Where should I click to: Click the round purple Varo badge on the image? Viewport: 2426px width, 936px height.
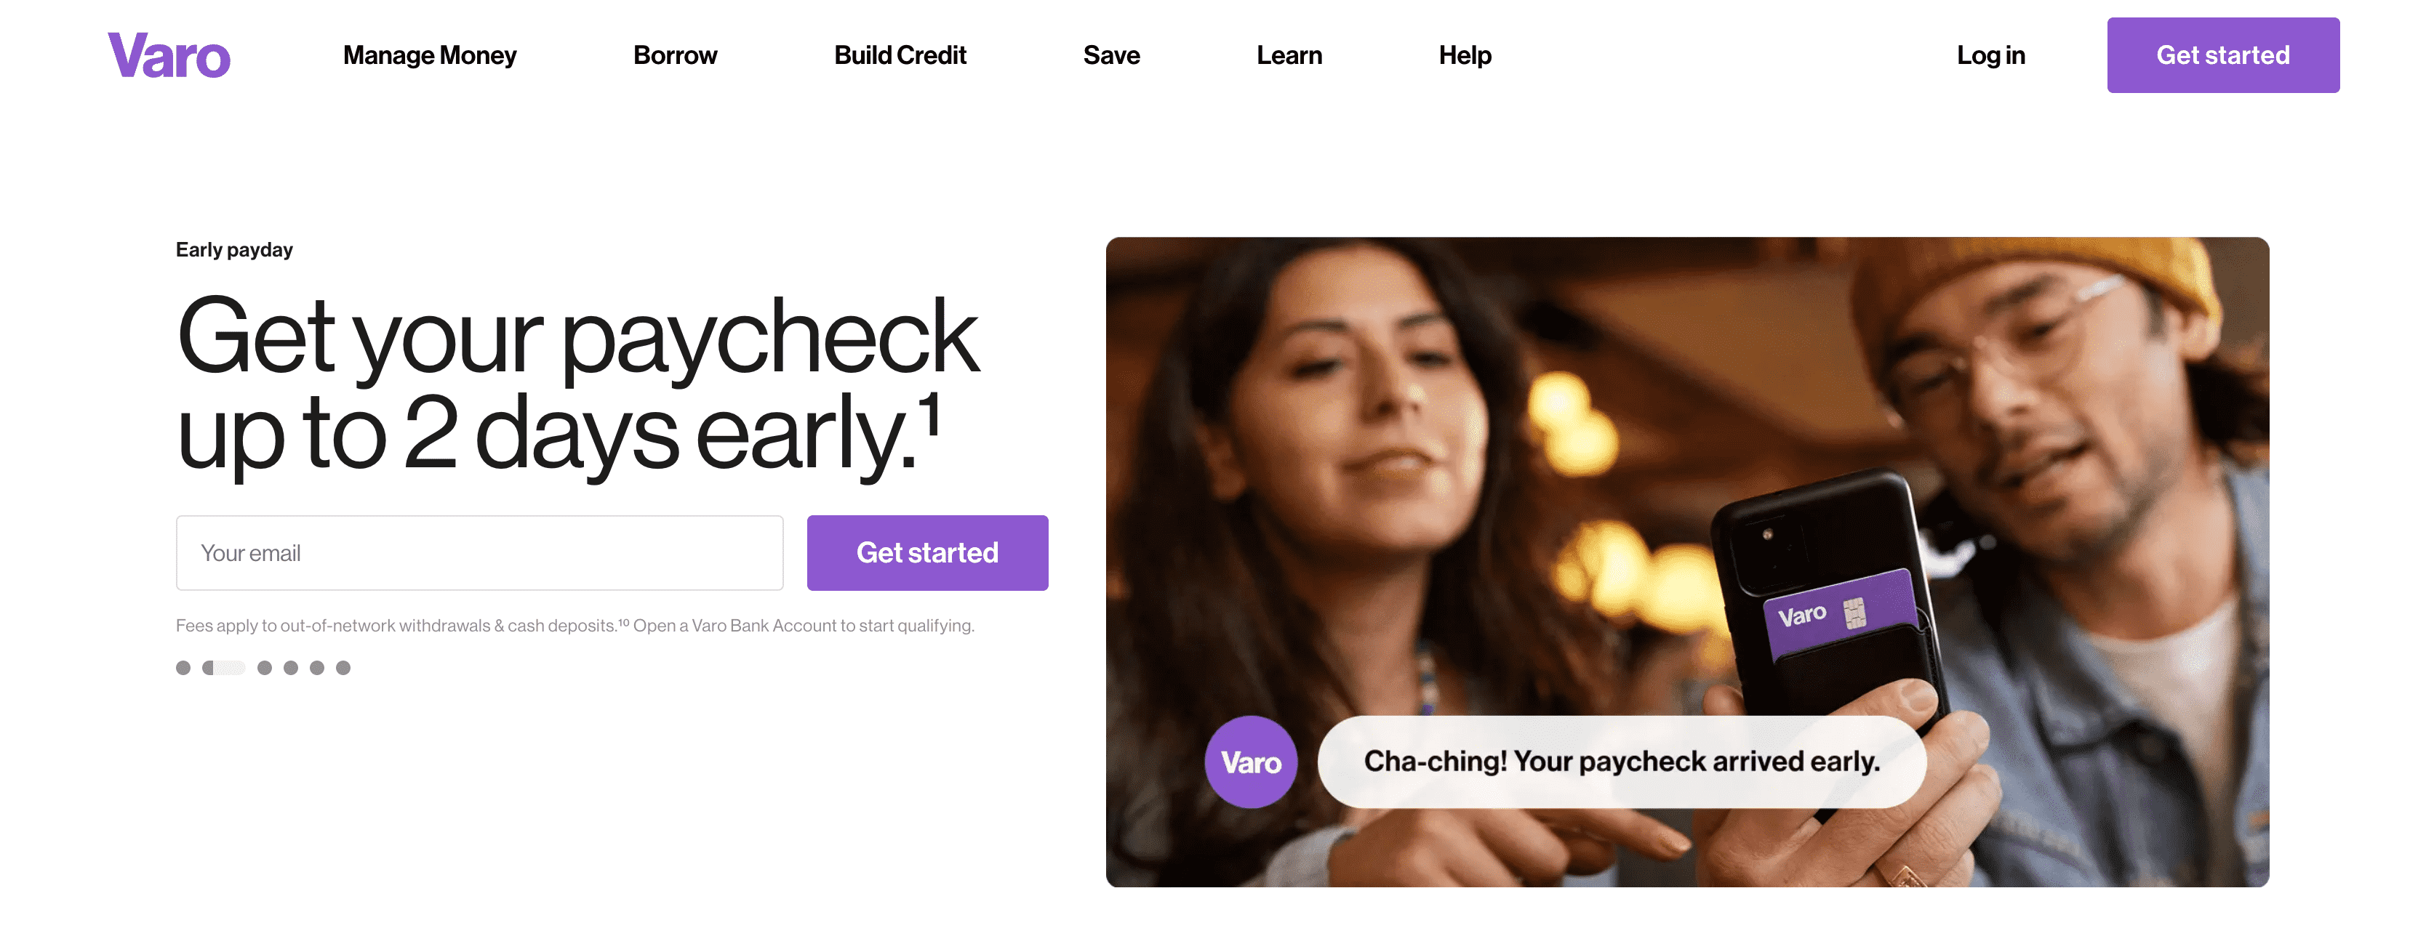point(1251,762)
